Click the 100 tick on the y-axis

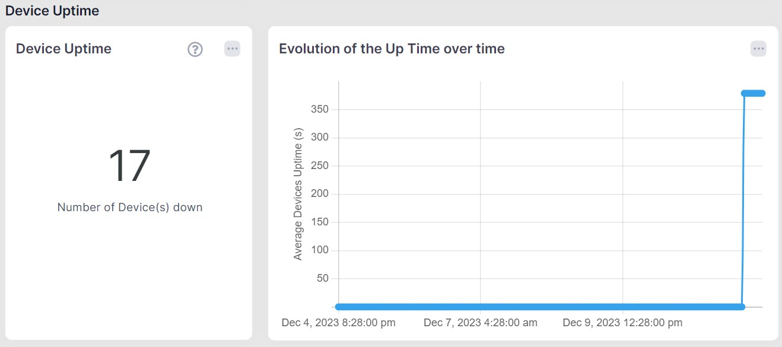pos(319,250)
